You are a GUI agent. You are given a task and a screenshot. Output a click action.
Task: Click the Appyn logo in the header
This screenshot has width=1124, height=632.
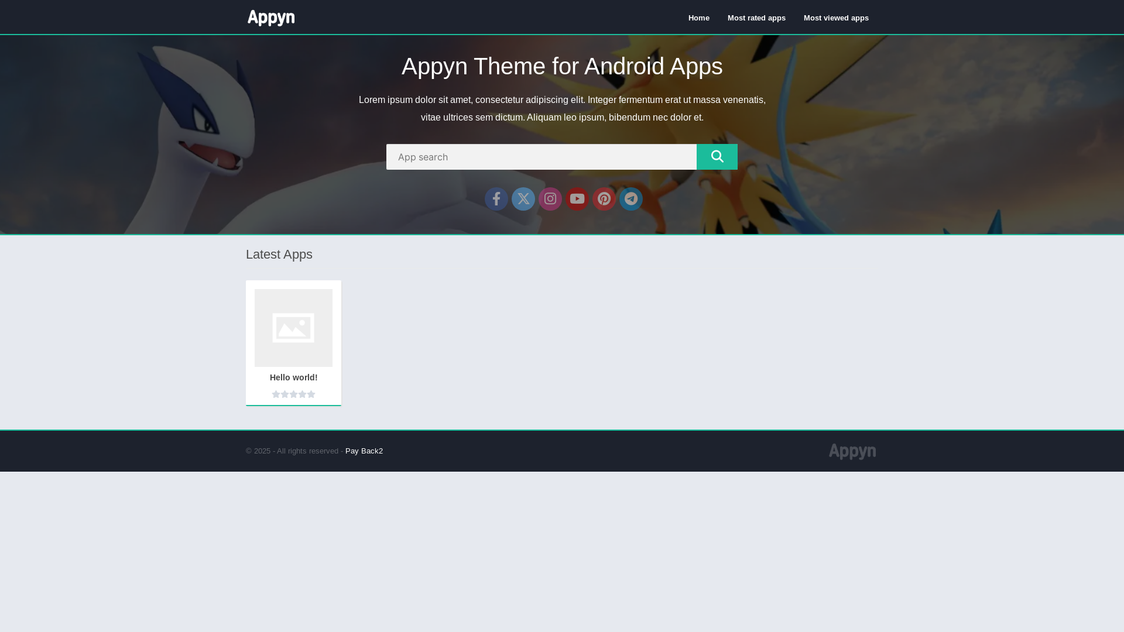(x=271, y=18)
